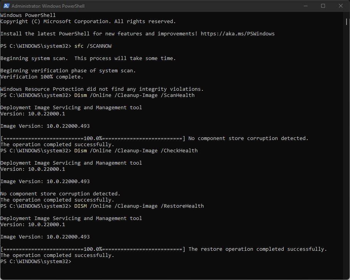Image resolution: width=350 pixels, height=280 pixels.
Task: Click the '/CheckHealth' command line
Action: [99, 151]
